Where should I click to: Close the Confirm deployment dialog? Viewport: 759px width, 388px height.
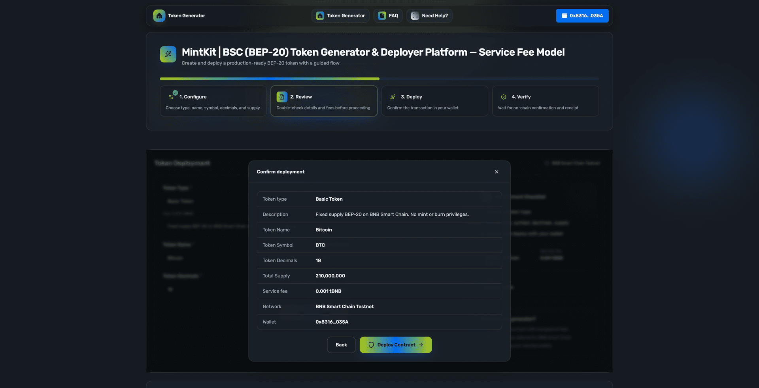497,172
